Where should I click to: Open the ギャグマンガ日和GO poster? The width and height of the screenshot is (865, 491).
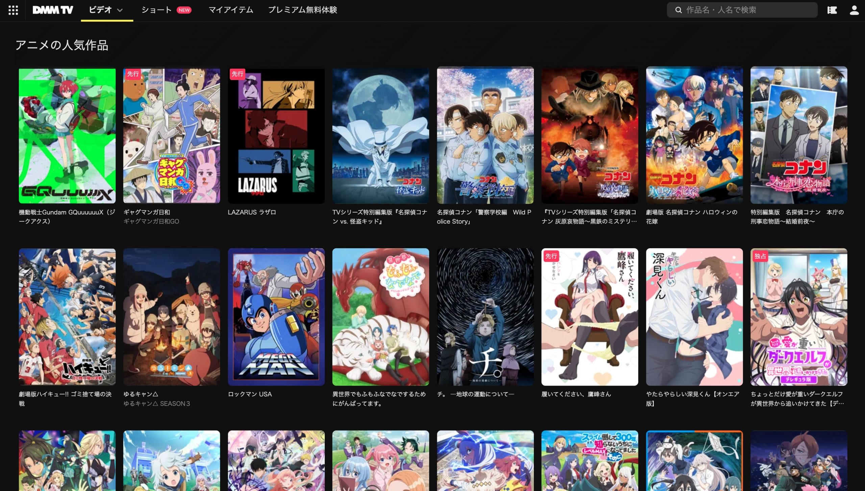point(172,135)
